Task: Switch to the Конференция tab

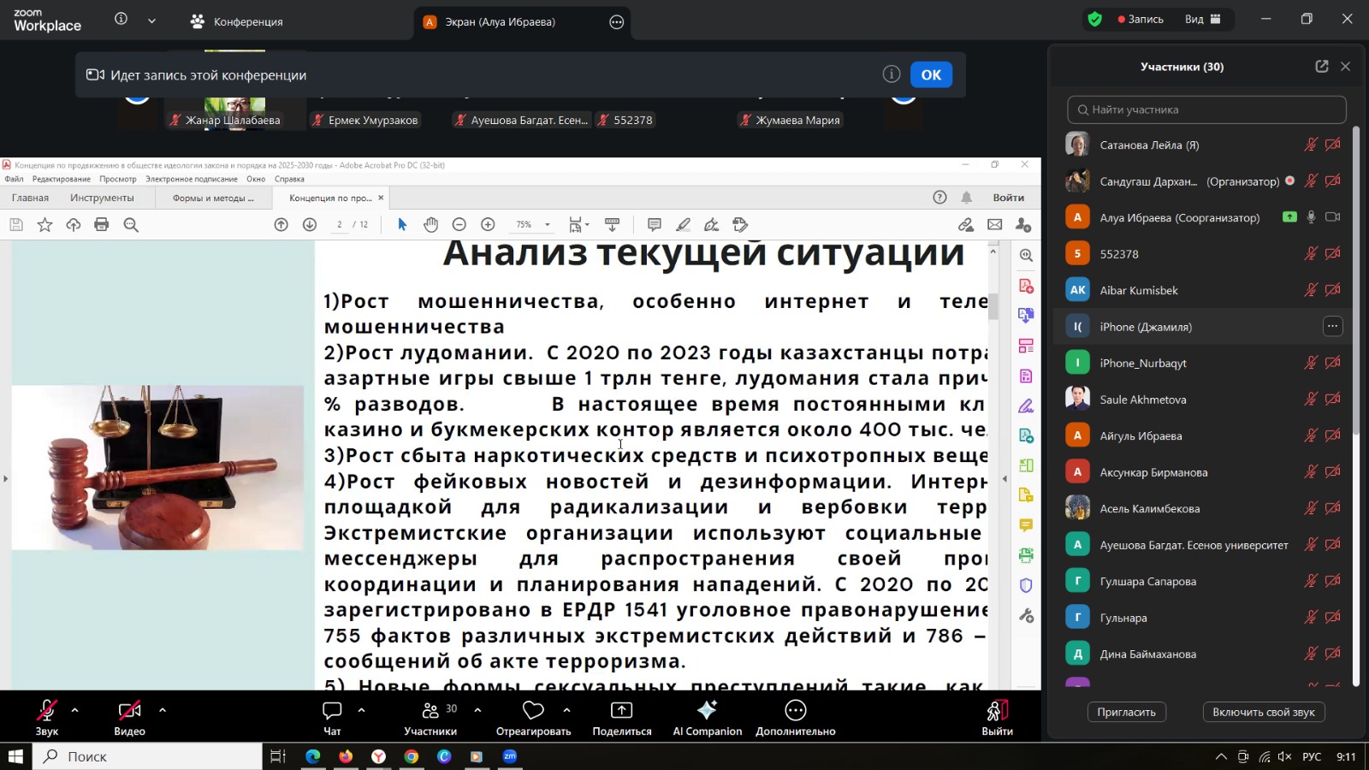Action: [237, 21]
